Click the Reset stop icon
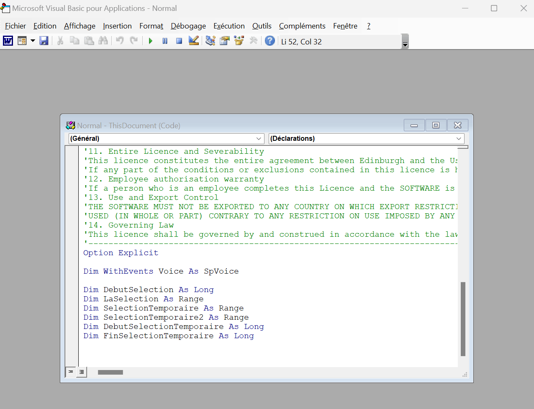This screenshot has height=409, width=534. (x=179, y=41)
